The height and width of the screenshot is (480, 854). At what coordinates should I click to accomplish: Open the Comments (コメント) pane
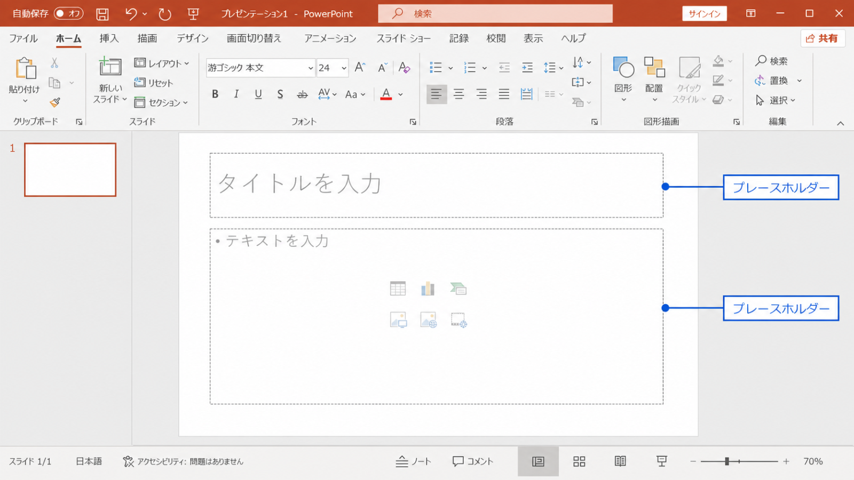[472, 461]
